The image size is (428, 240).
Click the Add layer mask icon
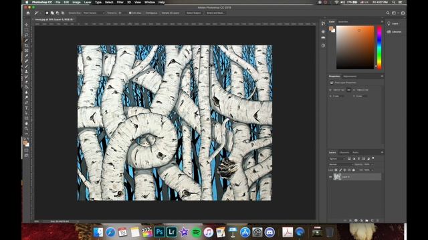[356, 221]
